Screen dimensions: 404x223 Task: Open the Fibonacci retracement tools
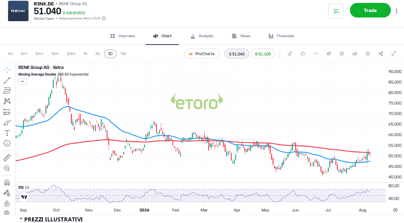click(7, 91)
